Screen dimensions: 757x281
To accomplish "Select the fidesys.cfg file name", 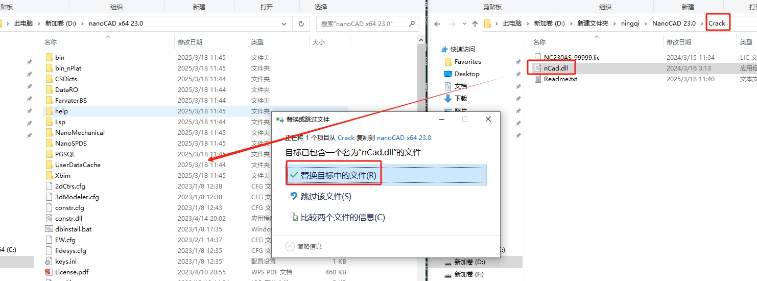I will click(x=70, y=250).
